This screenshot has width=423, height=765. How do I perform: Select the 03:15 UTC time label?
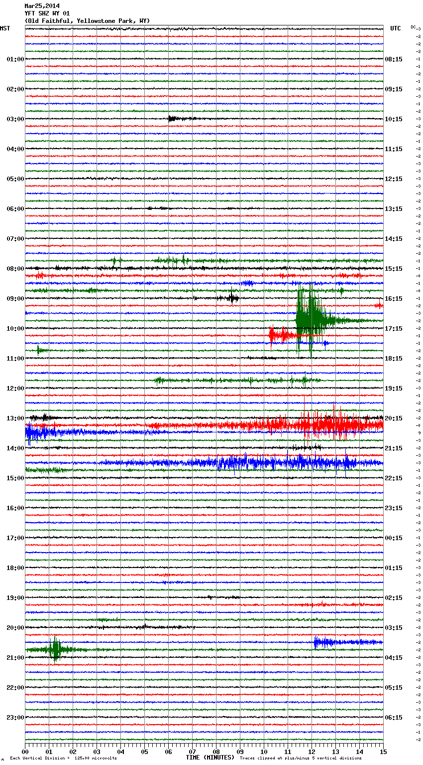(x=394, y=628)
